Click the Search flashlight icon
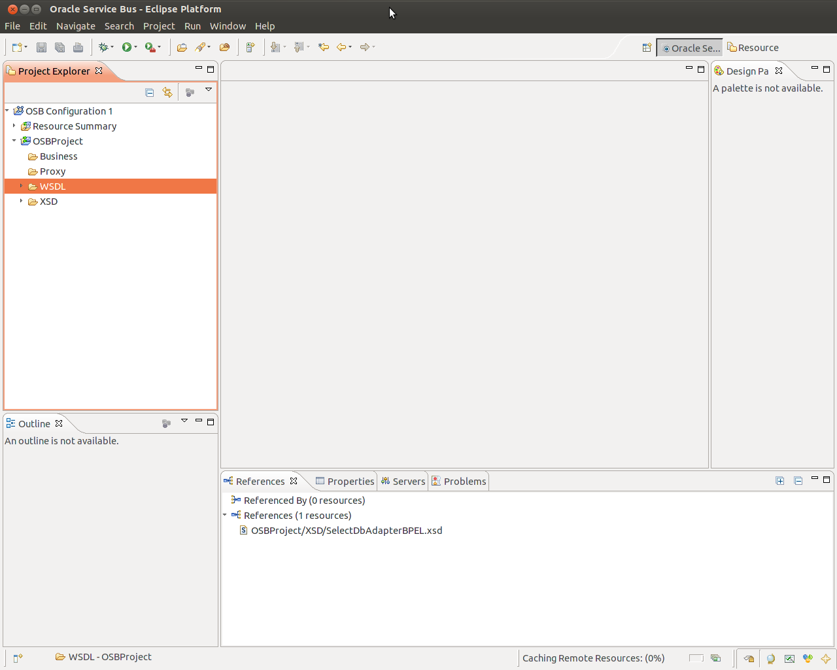 [x=200, y=47]
